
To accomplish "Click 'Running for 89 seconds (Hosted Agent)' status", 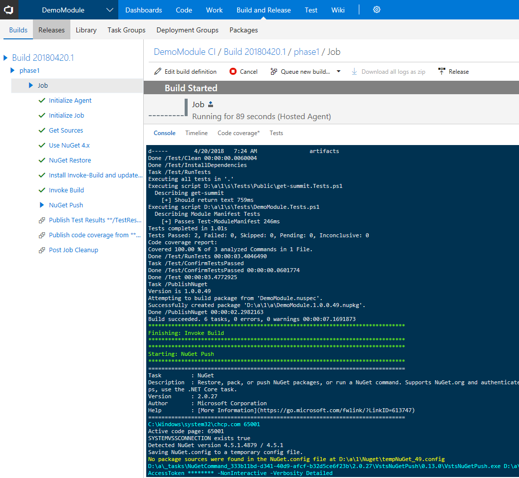I will click(261, 116).
